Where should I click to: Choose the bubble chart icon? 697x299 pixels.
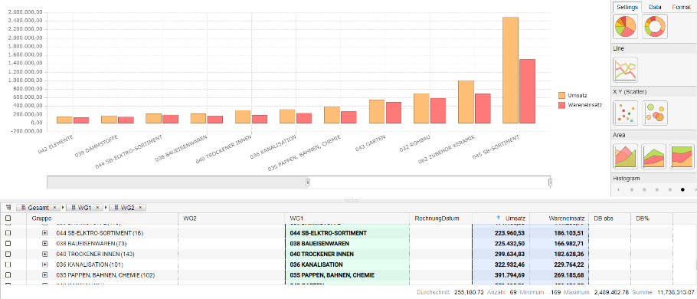tap(655, 113)
